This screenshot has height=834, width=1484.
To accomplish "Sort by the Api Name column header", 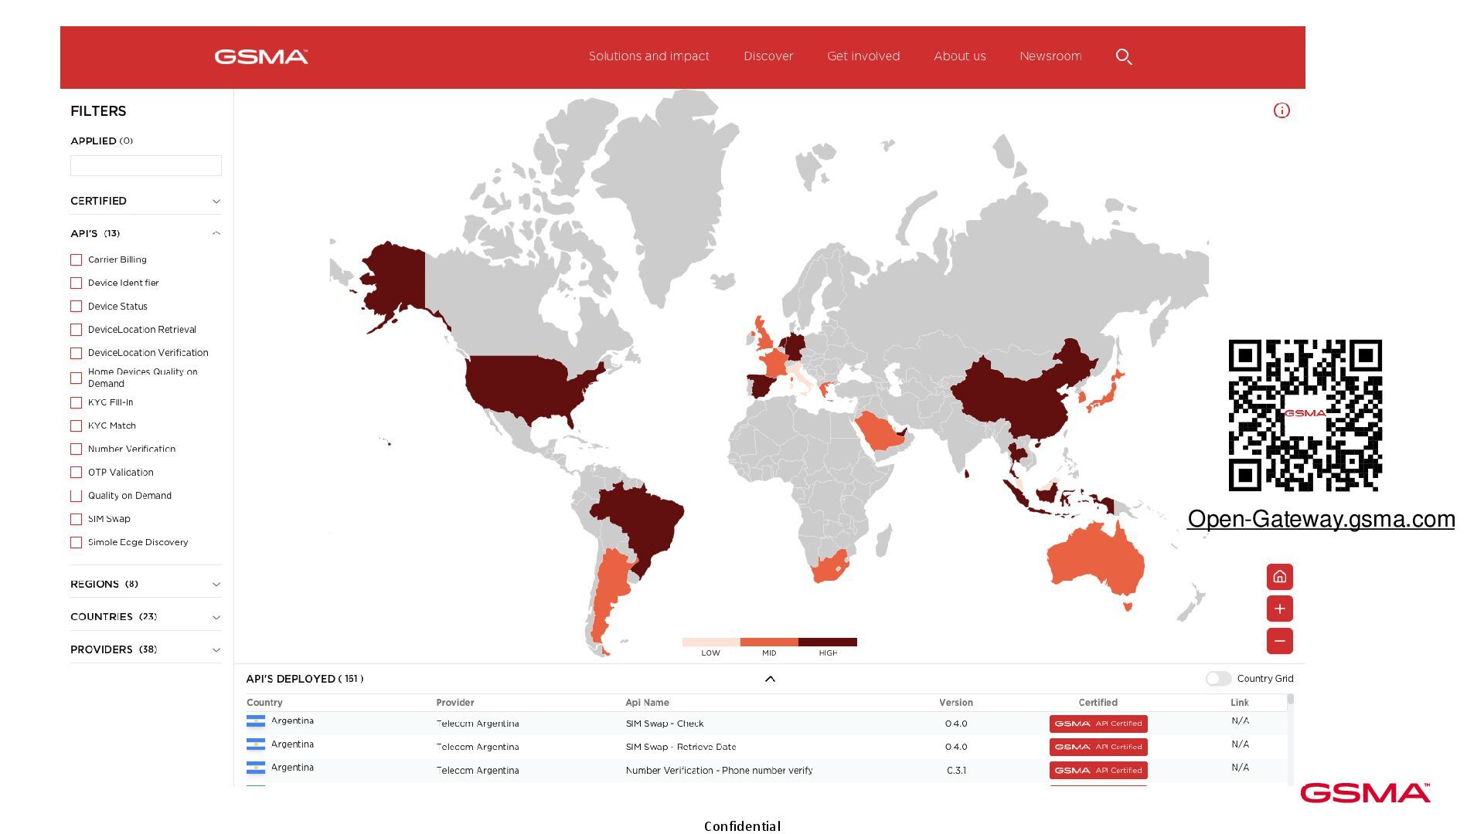I will pos(647,703).
